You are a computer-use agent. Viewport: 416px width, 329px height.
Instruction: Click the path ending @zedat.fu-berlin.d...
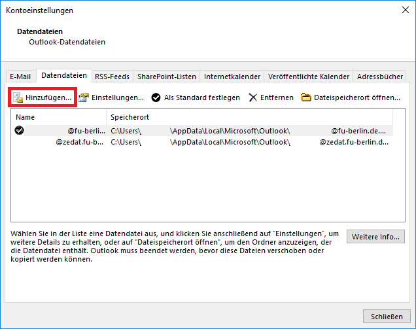pos(249,142)
